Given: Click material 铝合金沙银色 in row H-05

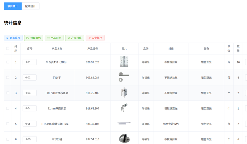Looking at the screenshot, I should (171, 124).
